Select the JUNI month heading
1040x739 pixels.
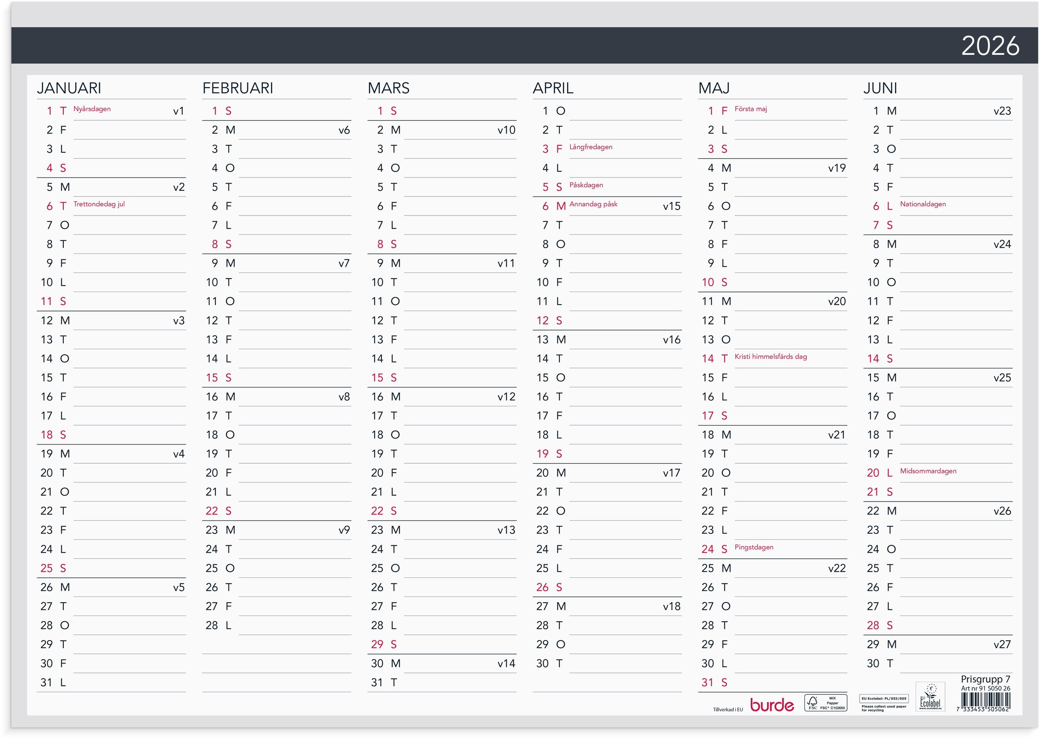tap(880, 88)
